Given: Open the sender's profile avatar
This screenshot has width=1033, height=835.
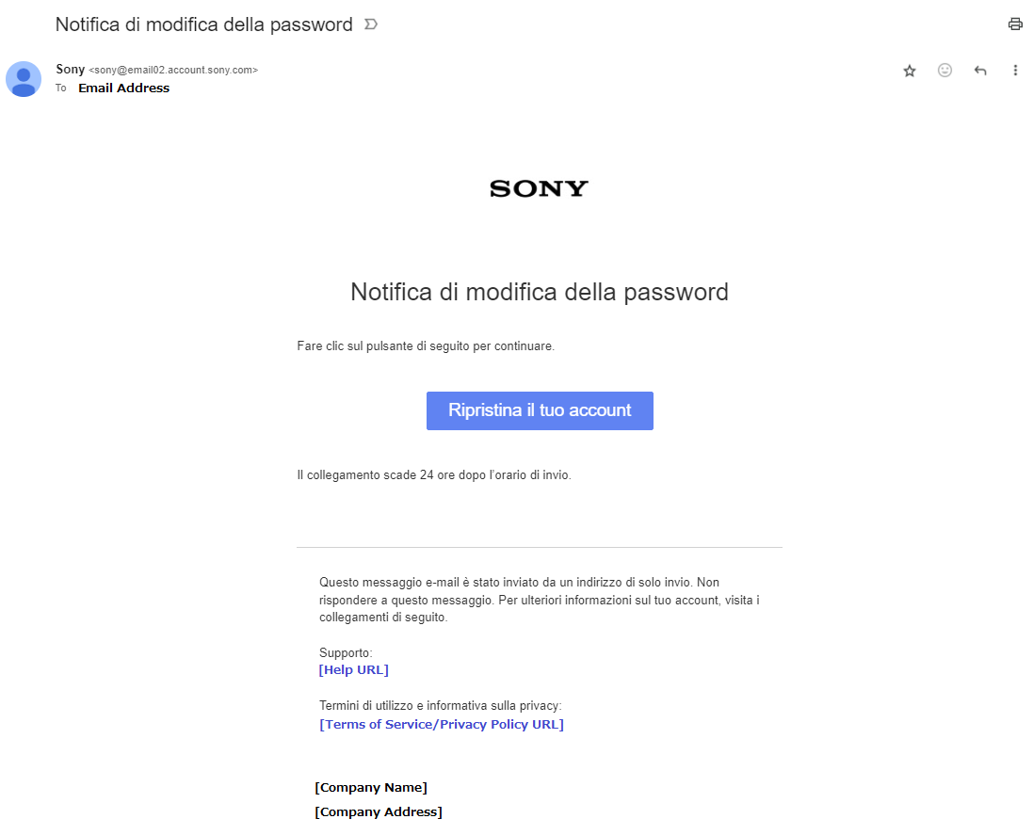Looking at the screenshot, I should [x=24, y=80].
